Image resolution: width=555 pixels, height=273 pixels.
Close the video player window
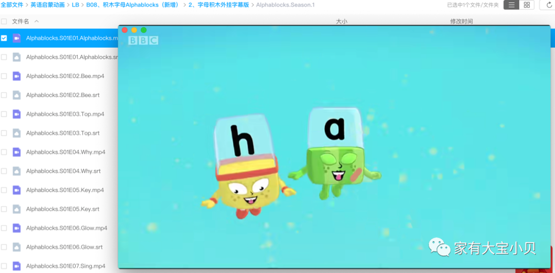click(124, 30)
